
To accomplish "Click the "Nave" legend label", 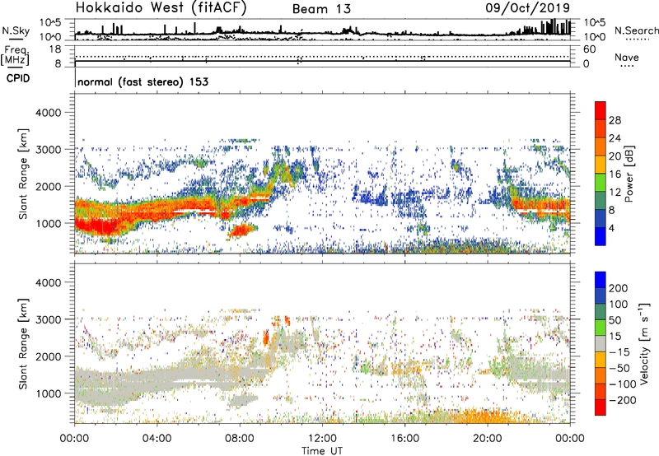I will (627, 58).
